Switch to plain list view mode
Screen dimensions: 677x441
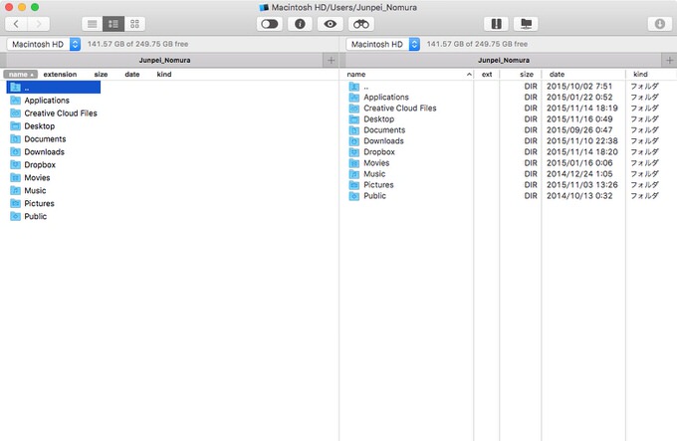(92, 23)
